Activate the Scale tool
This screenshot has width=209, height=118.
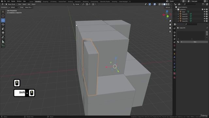pyautogui.click(x=3, y=29)
